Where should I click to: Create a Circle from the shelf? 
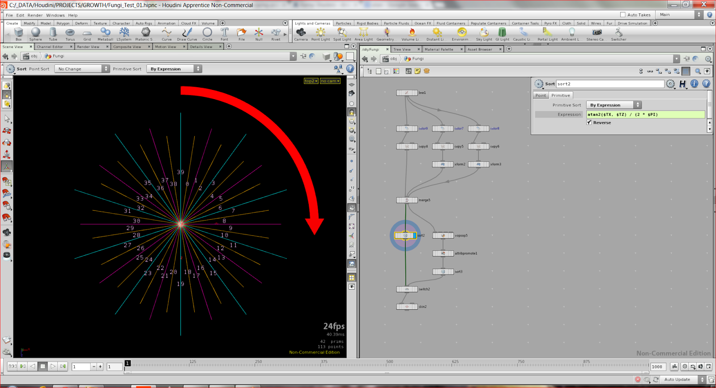[207, 34]
